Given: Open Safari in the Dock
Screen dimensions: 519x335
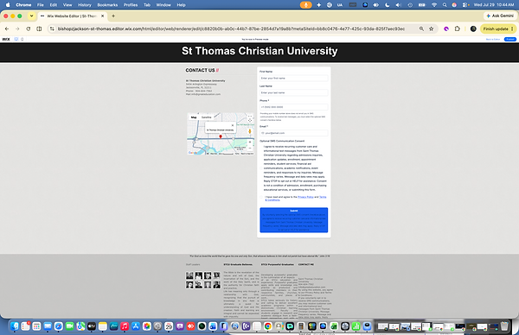Looking at the screenshot, I should (x=59, y=326).
